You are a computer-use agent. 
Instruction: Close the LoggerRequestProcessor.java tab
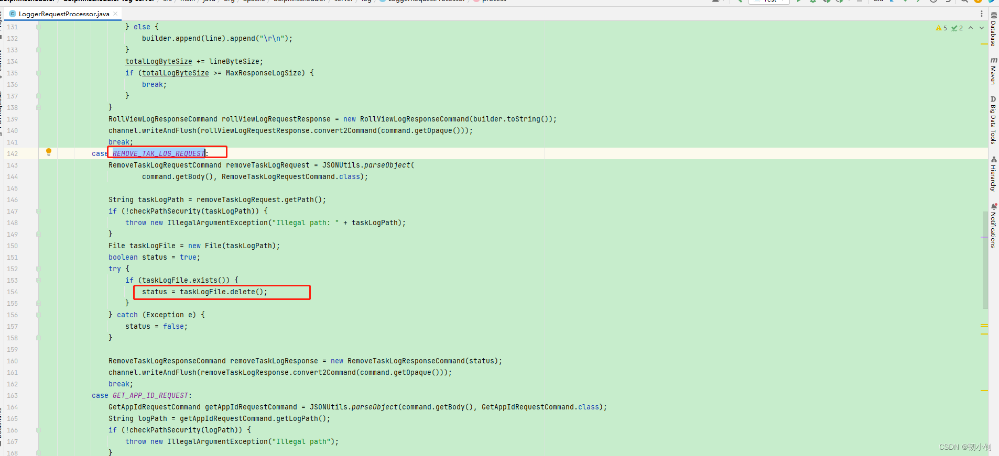point(115,14)
